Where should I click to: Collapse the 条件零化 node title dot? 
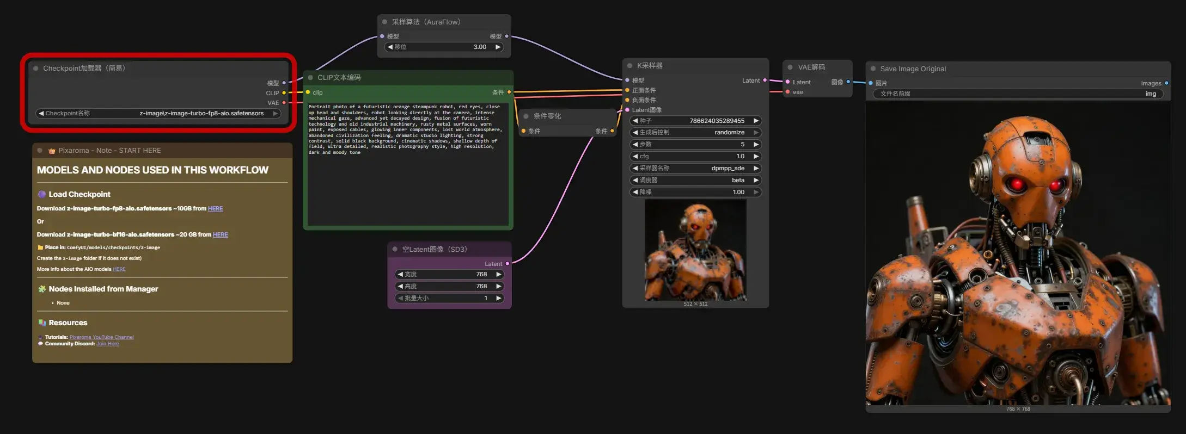click(x=526, y=116)
